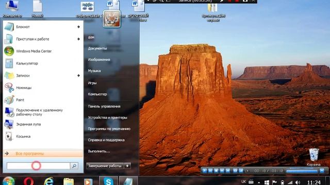Click the red pause recording button
Viewport: 330px width, 185px height.
pyautogui.click(x=229, y=1)
